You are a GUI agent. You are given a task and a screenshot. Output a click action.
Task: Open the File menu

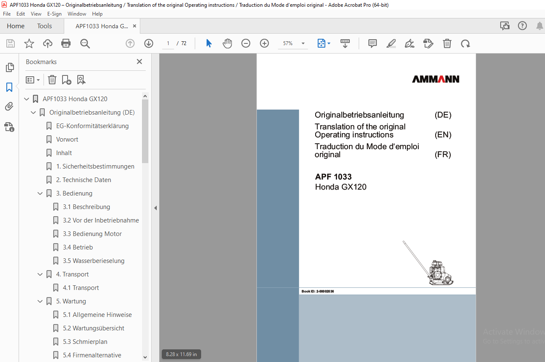tap(7, 14)
